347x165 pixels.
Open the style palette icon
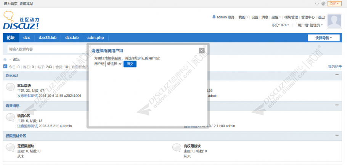(x=323, y=3)
